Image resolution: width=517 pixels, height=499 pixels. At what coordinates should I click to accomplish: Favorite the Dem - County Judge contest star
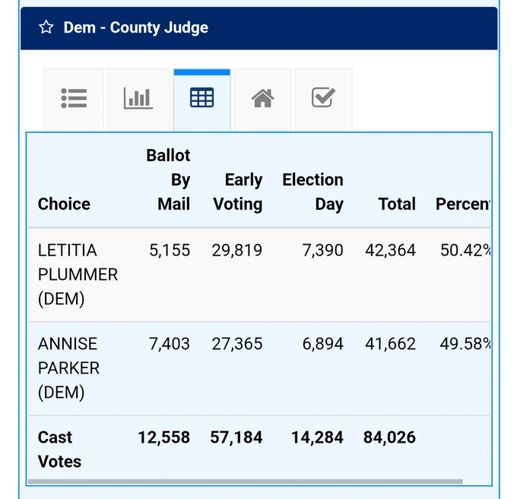[46, 27]
